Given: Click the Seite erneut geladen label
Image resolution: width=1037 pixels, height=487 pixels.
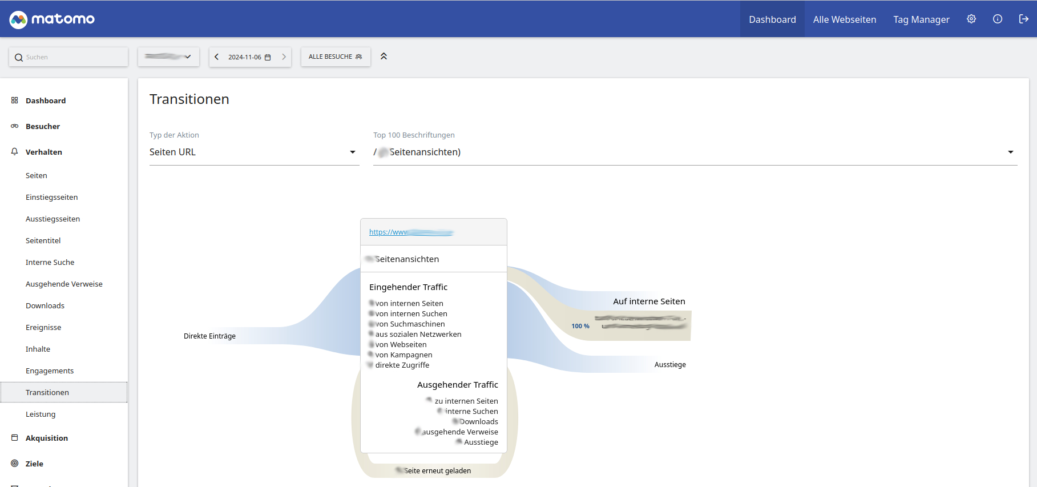Looking at the screenshot, I should click(x=438, y=471).
